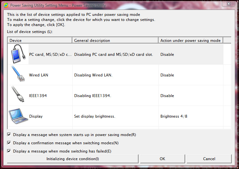The image size is (239, 169).
Task: Toggle confirmation message when switching modes
Action: (x=9, y=143)
